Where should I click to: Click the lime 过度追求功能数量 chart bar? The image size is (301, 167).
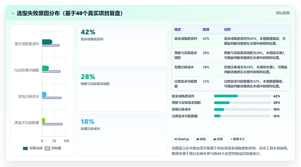coord(44,120)
